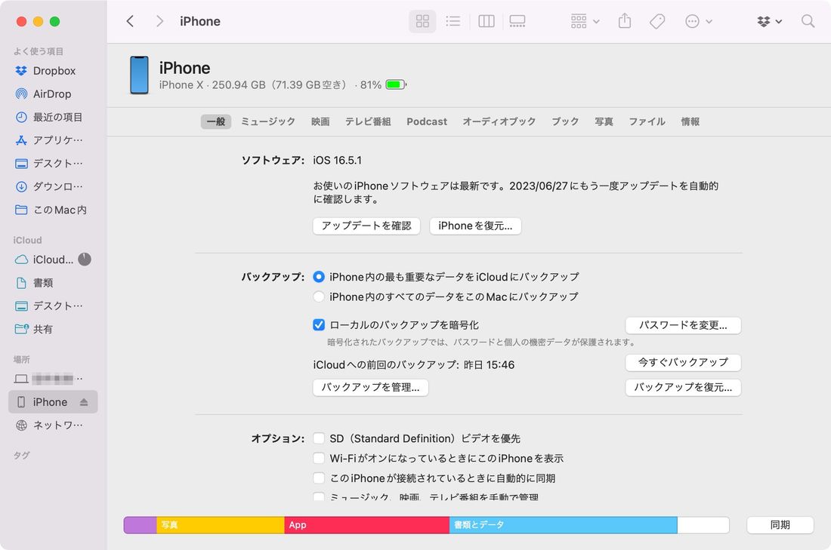This screenshot has height=550, width=831.
Task: Click the purple storage bar segment
Action: coord(141,525)
